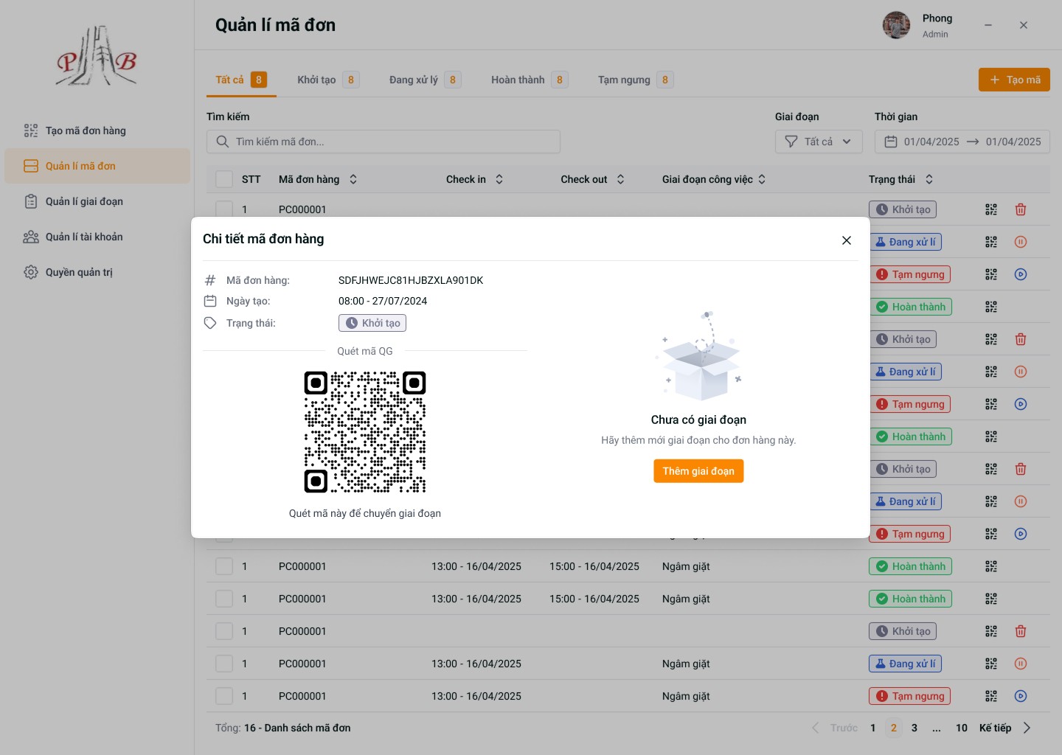
Task: Tick checkbox of Khởi tạo row below the dialog
Action: point(224,631)
